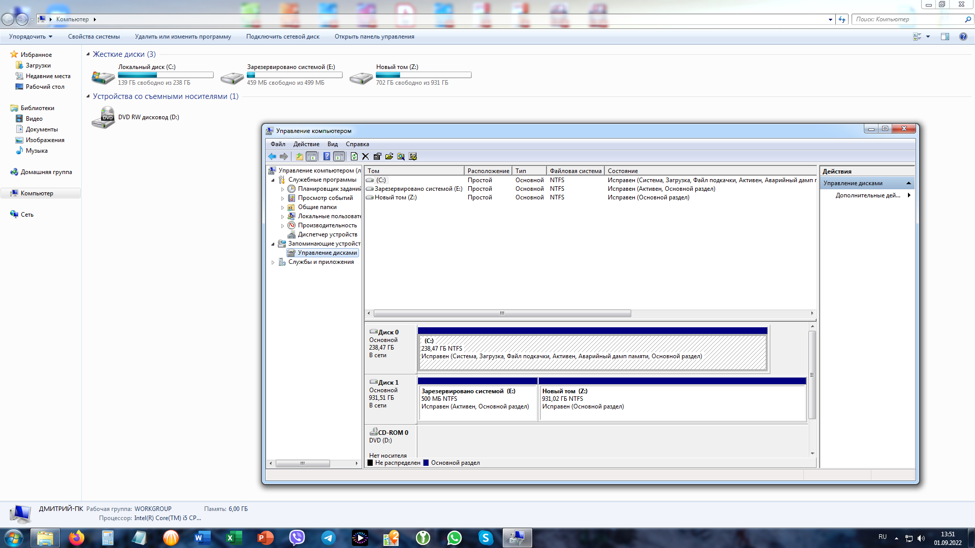Click Подключить сетевой диск button

pyautogui.click(x=282, y=37)
